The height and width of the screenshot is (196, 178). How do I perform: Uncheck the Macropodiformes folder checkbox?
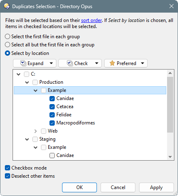pos(52,123)
